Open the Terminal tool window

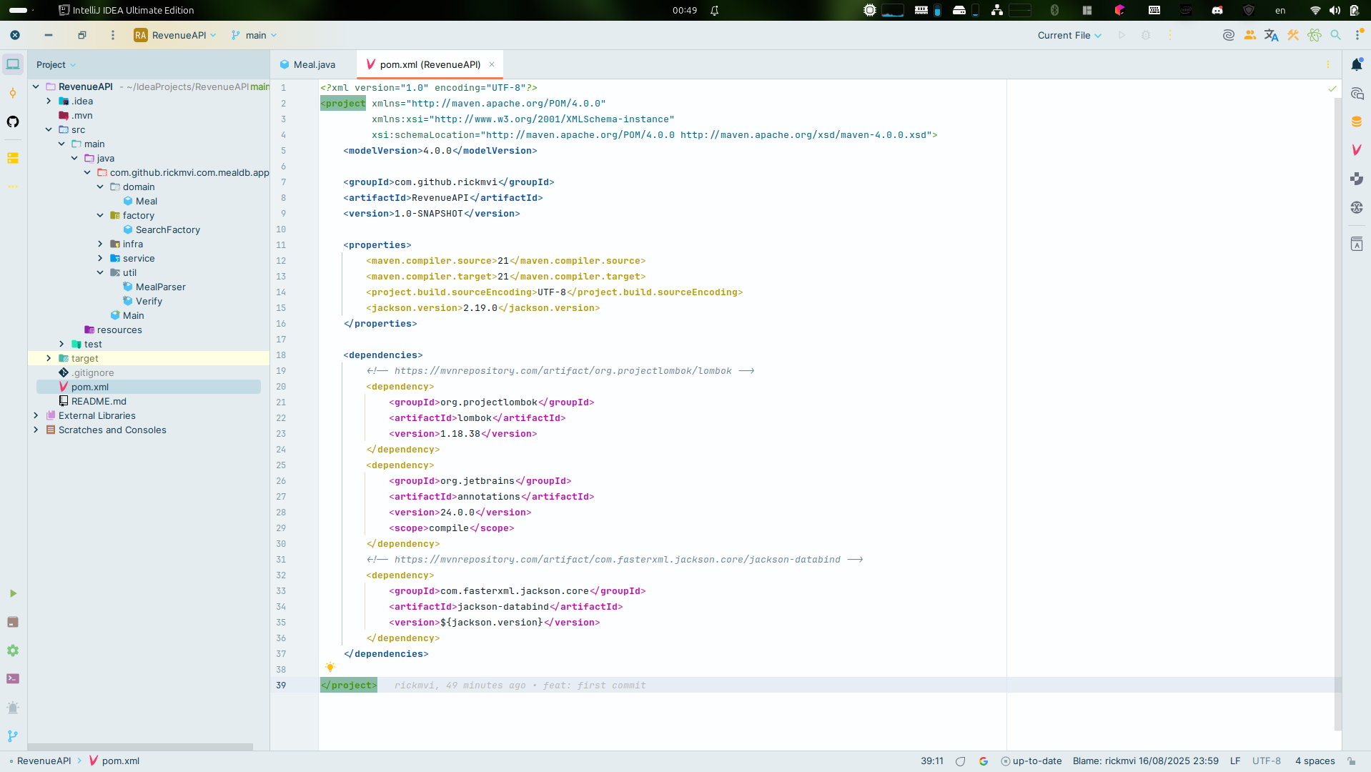[13, 678]
